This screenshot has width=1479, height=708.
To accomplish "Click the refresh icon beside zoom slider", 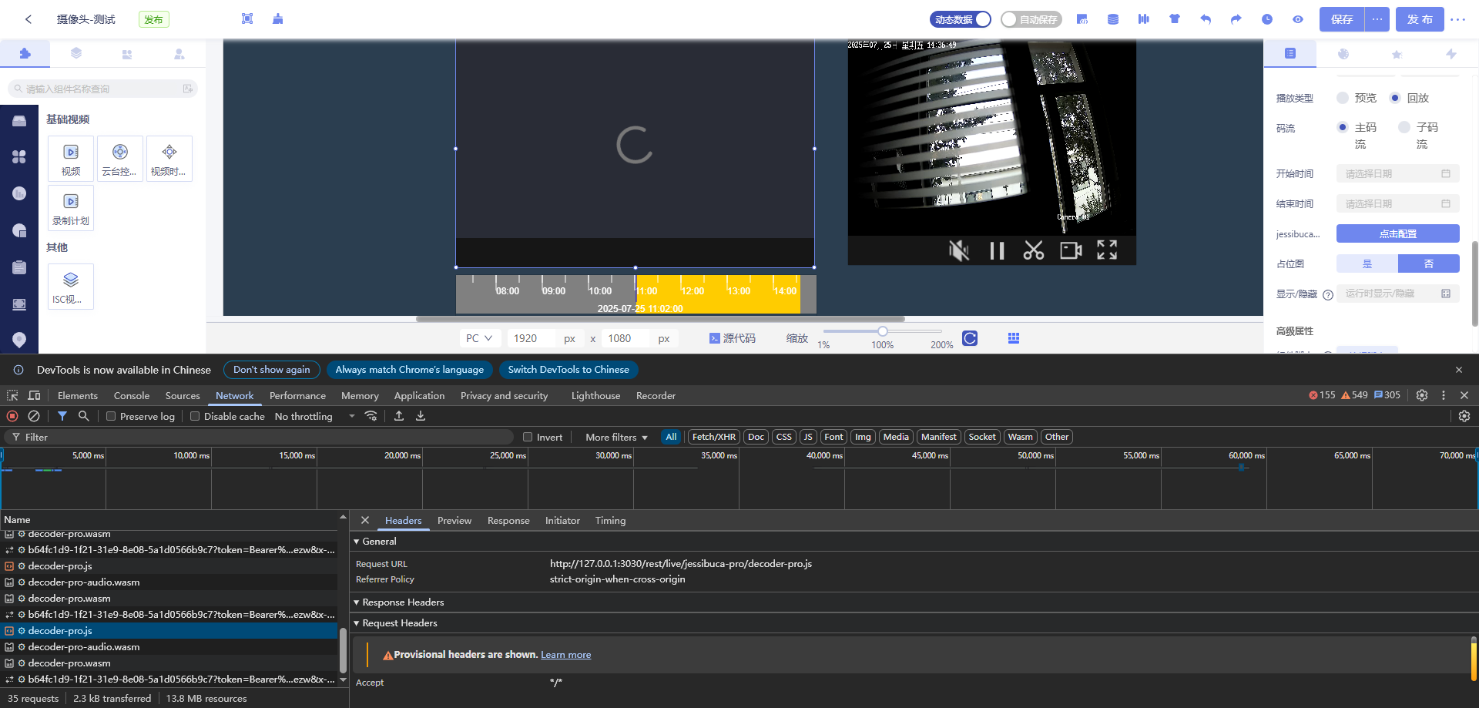I will tap(970, 338).
